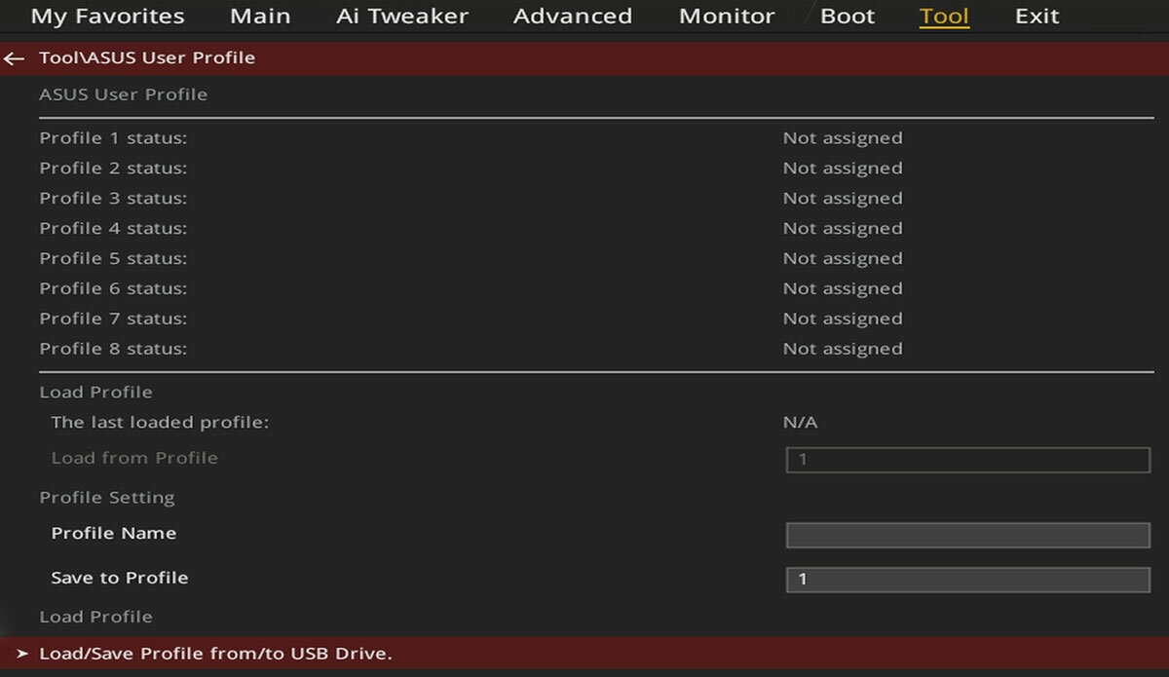Switch to the Boot tab
Viewport: 1169px width, 677px height.
point(848,17)
